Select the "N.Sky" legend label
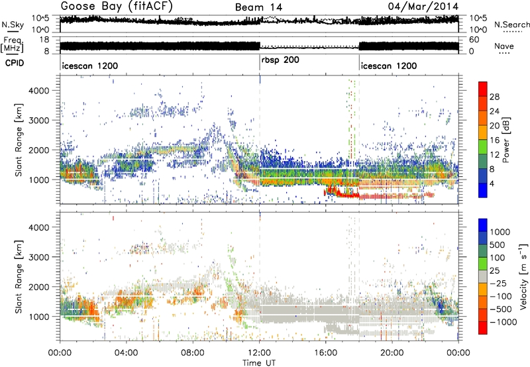530x367 pixels. point(13,25)
